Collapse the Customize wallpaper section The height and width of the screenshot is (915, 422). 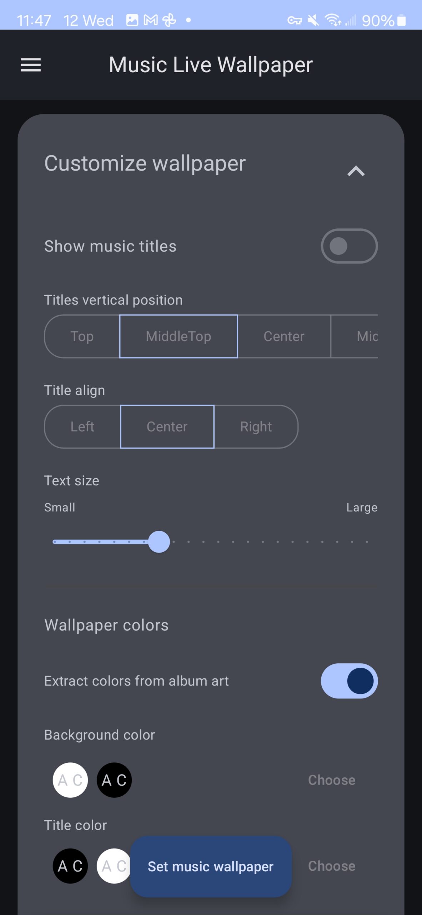click(x=356, y=171)
